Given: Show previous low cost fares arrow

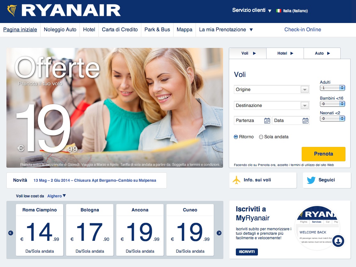Looking at the screenshot, I should 11,233.
